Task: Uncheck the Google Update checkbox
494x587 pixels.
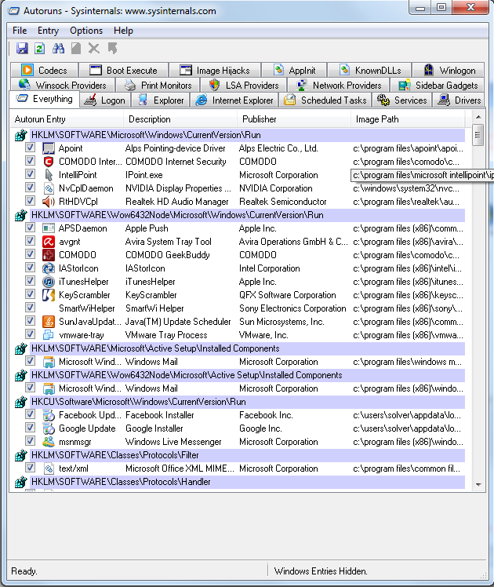Action: (x=30, y=428)
